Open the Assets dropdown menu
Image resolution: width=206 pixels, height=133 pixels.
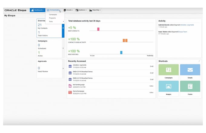point(68,10)
